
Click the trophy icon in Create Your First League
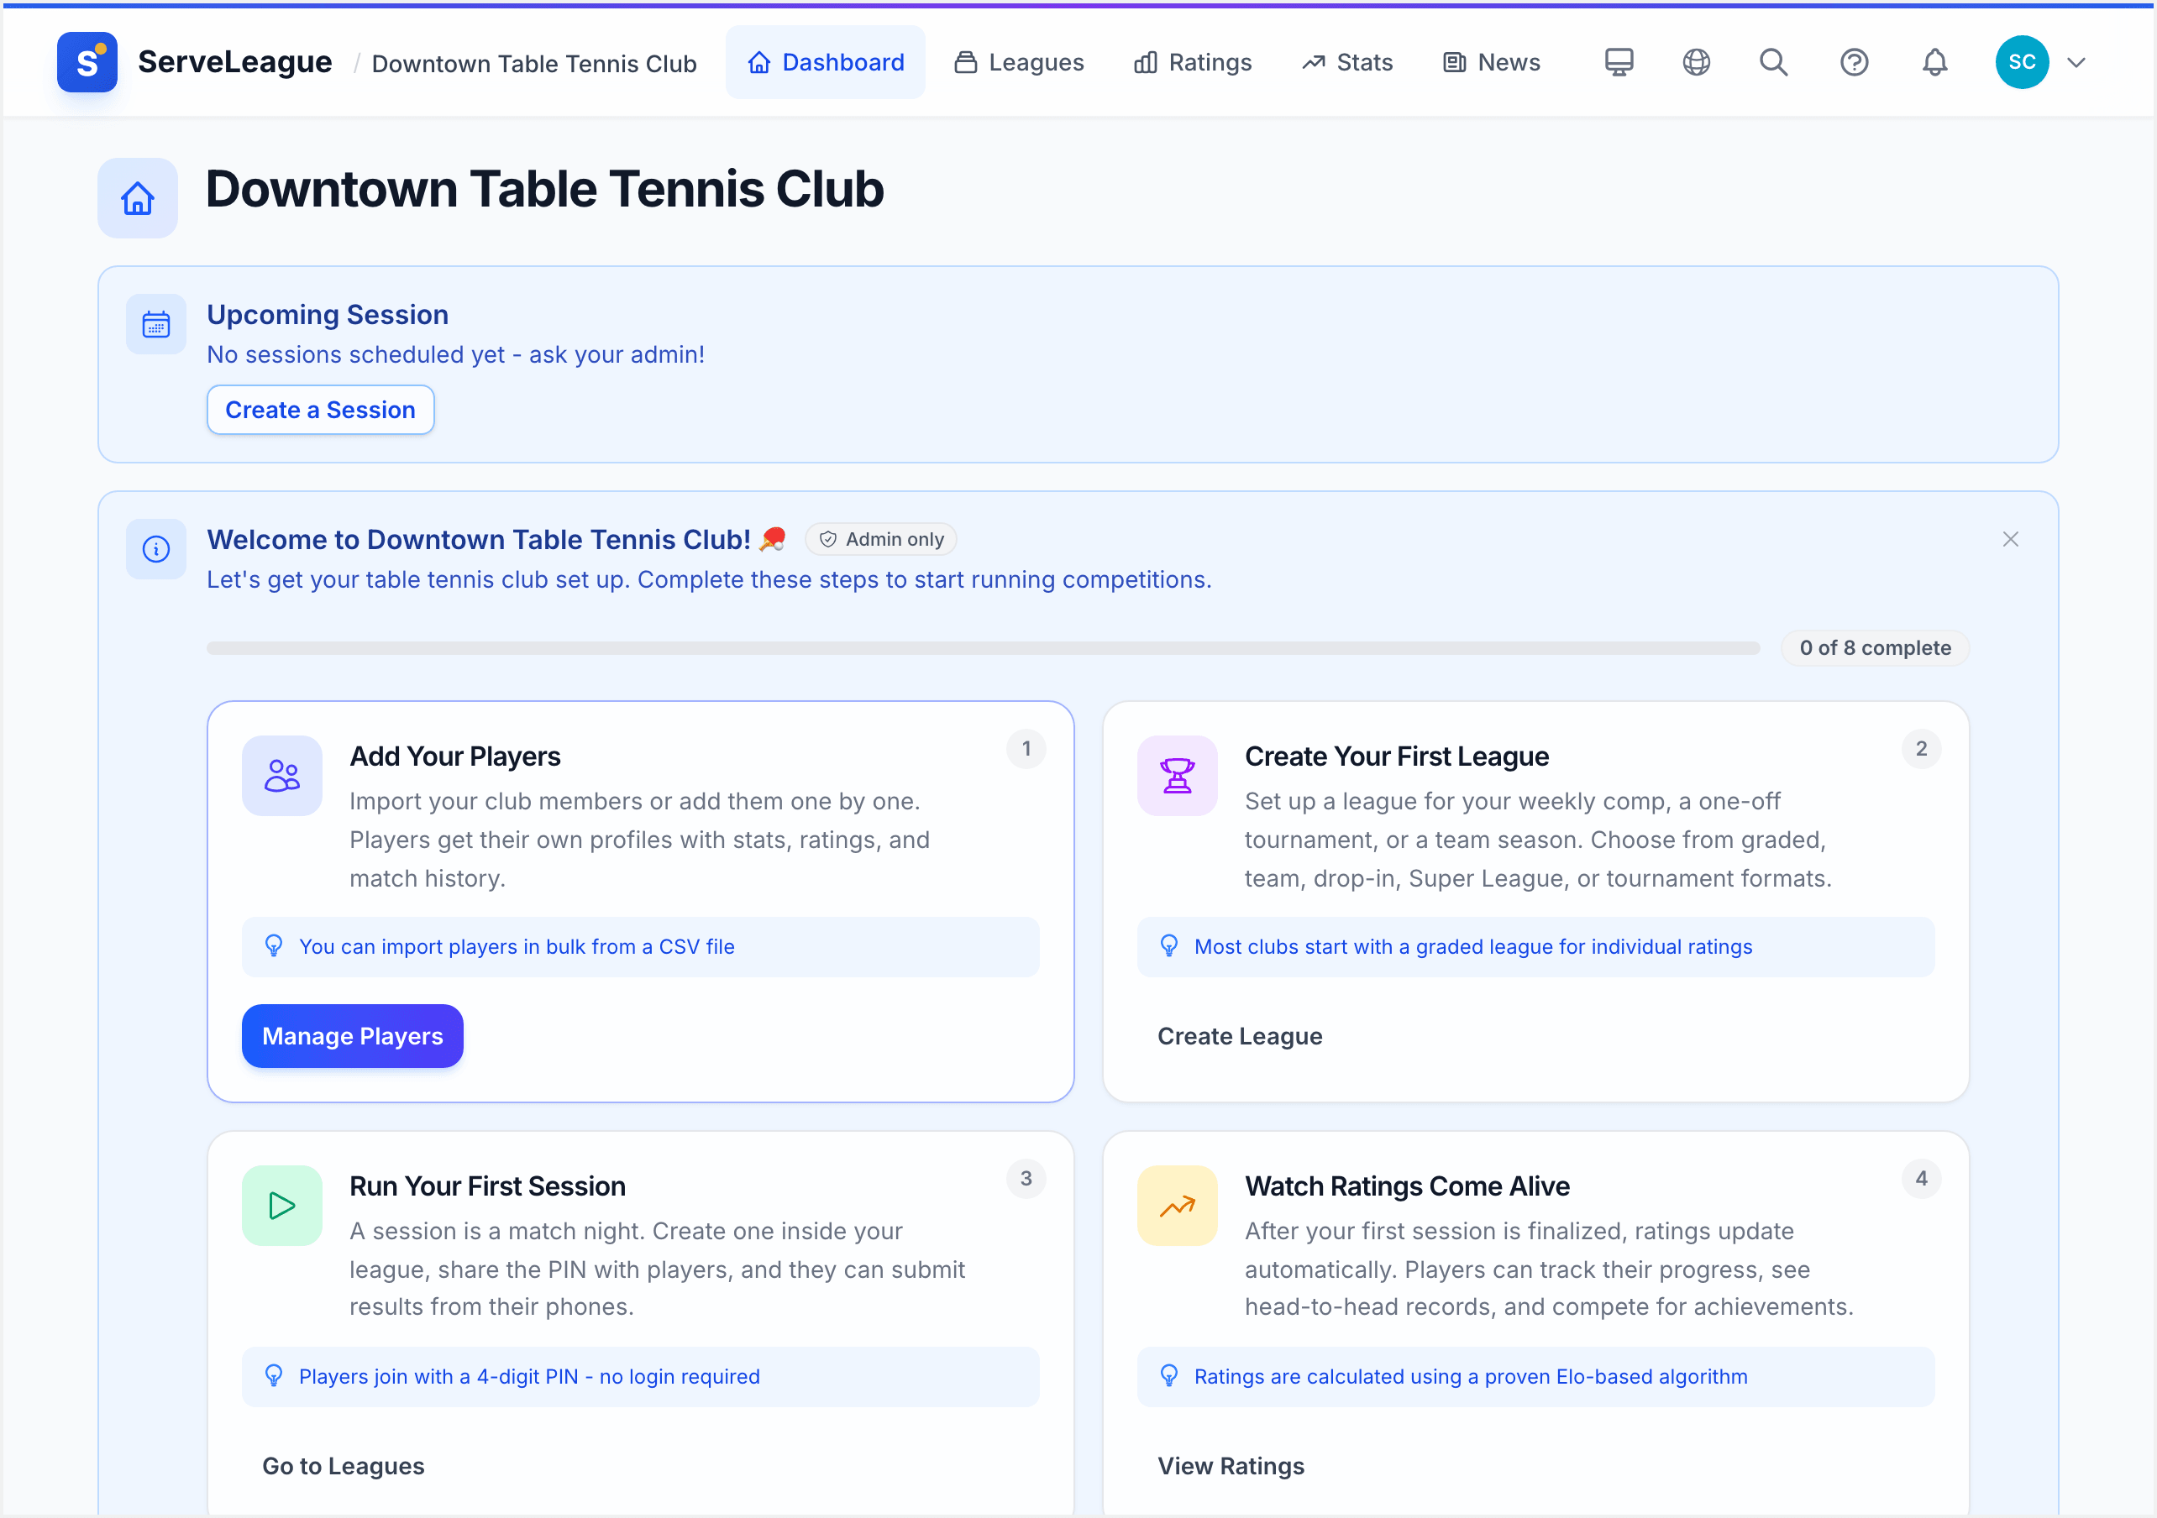click(x=1177, y=776)
